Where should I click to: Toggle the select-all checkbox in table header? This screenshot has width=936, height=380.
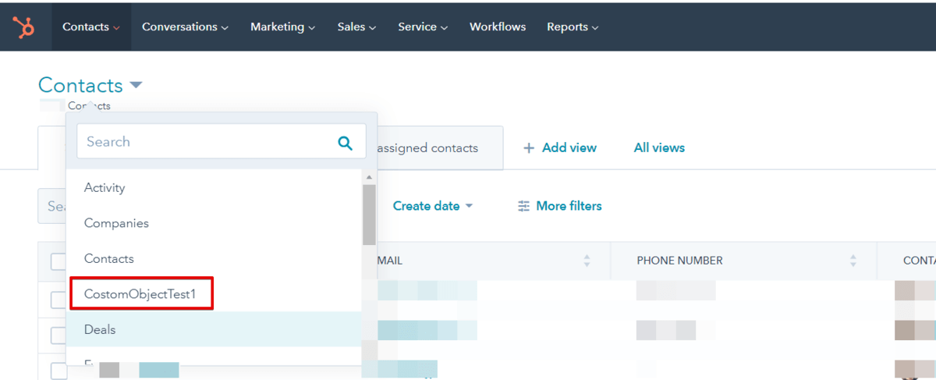pyautogui.click(x=58, y=261)
